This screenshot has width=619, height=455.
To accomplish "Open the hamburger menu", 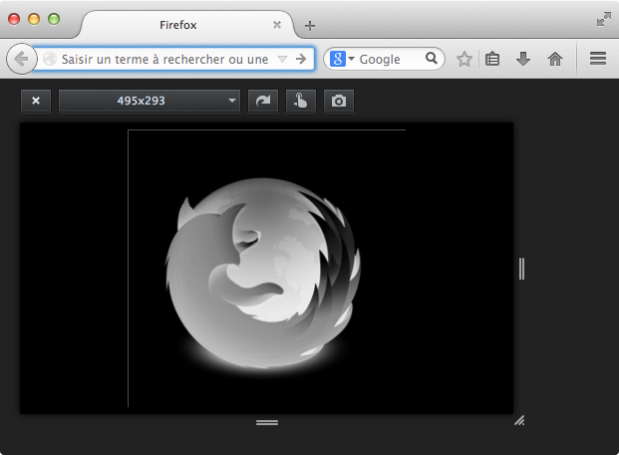I will click(598, 59).
